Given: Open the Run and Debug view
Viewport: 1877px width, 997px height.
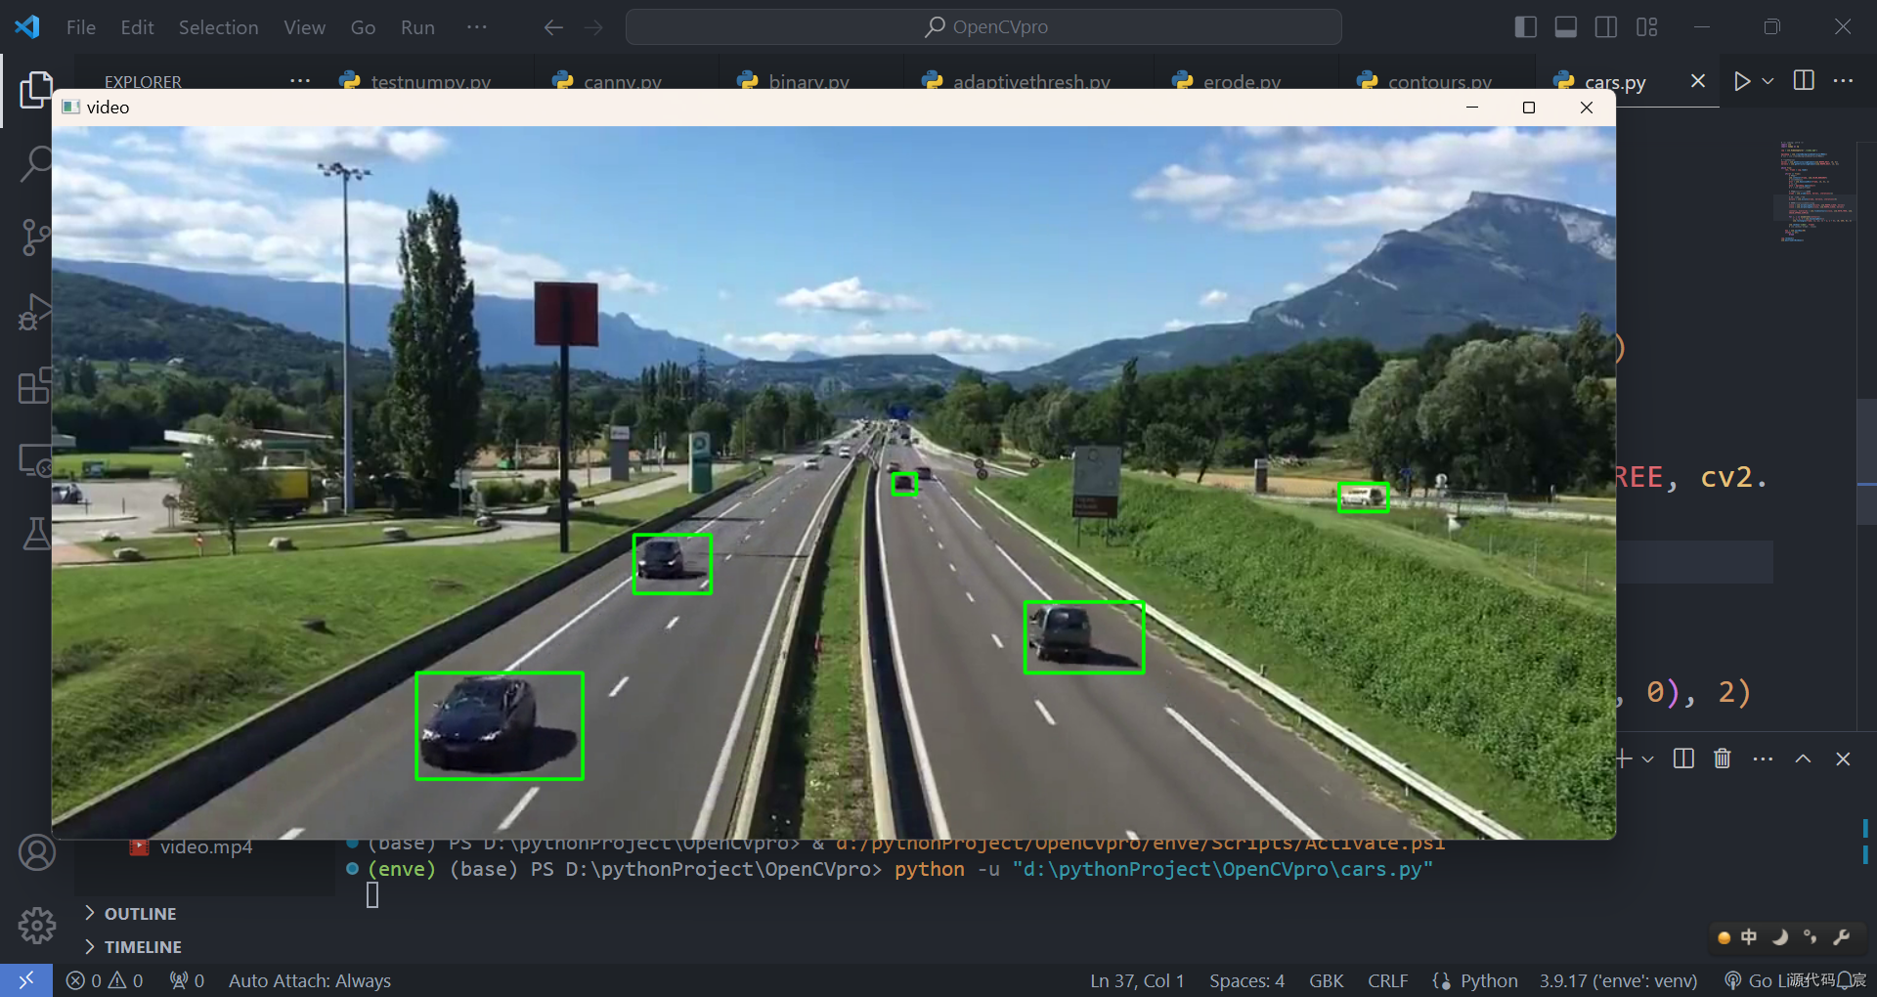Looking at the screenshot, I should tap(36, 312).
